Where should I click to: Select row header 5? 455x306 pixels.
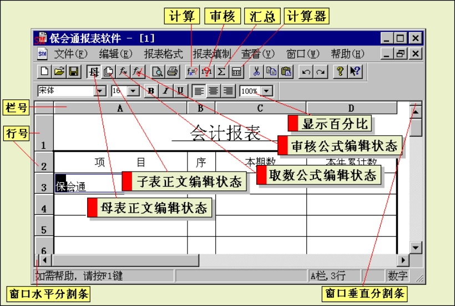coord(44,226)
